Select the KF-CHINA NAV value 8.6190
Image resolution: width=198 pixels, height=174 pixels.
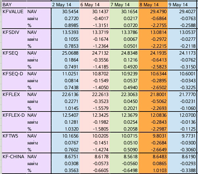pyautogui.click(x=187, y=157)
